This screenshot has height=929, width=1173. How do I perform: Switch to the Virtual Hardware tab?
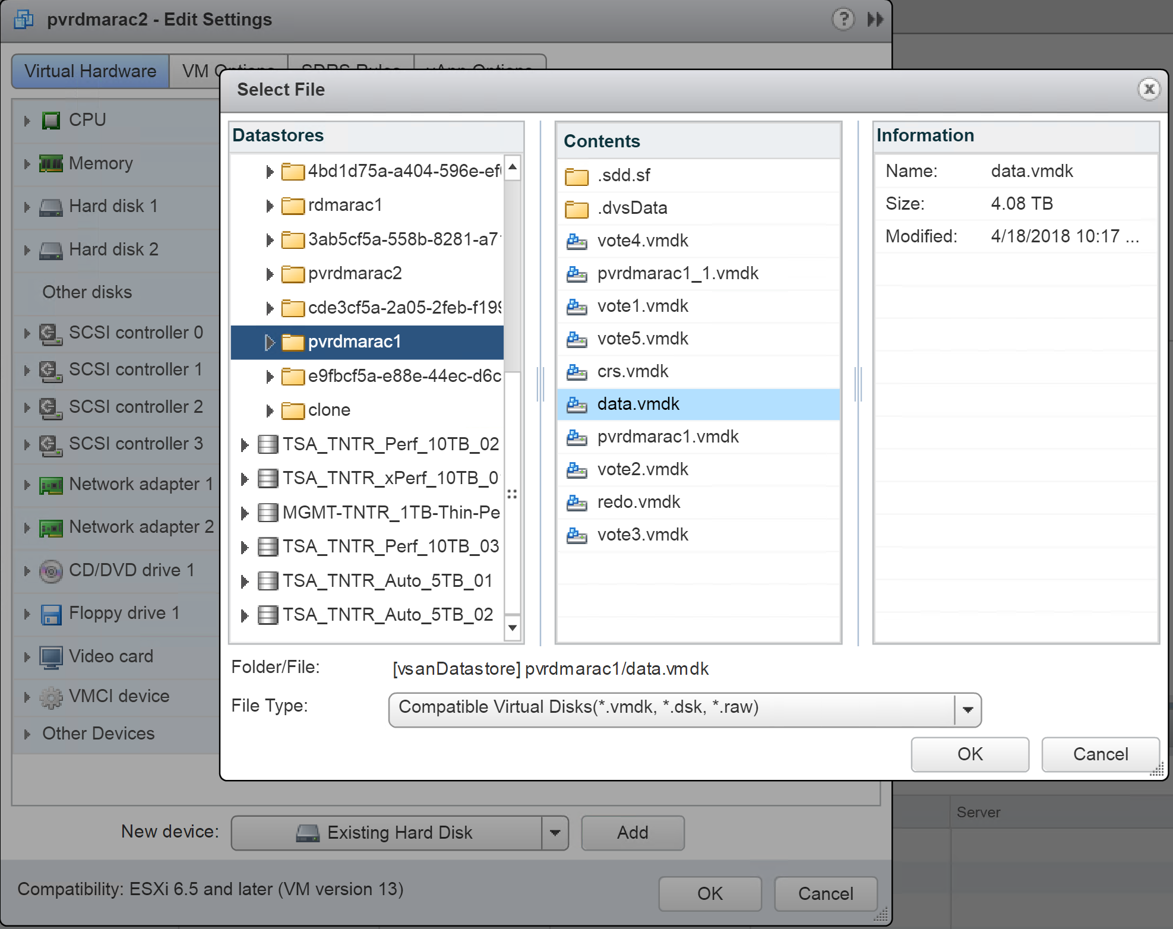click(x=90, y=71)
